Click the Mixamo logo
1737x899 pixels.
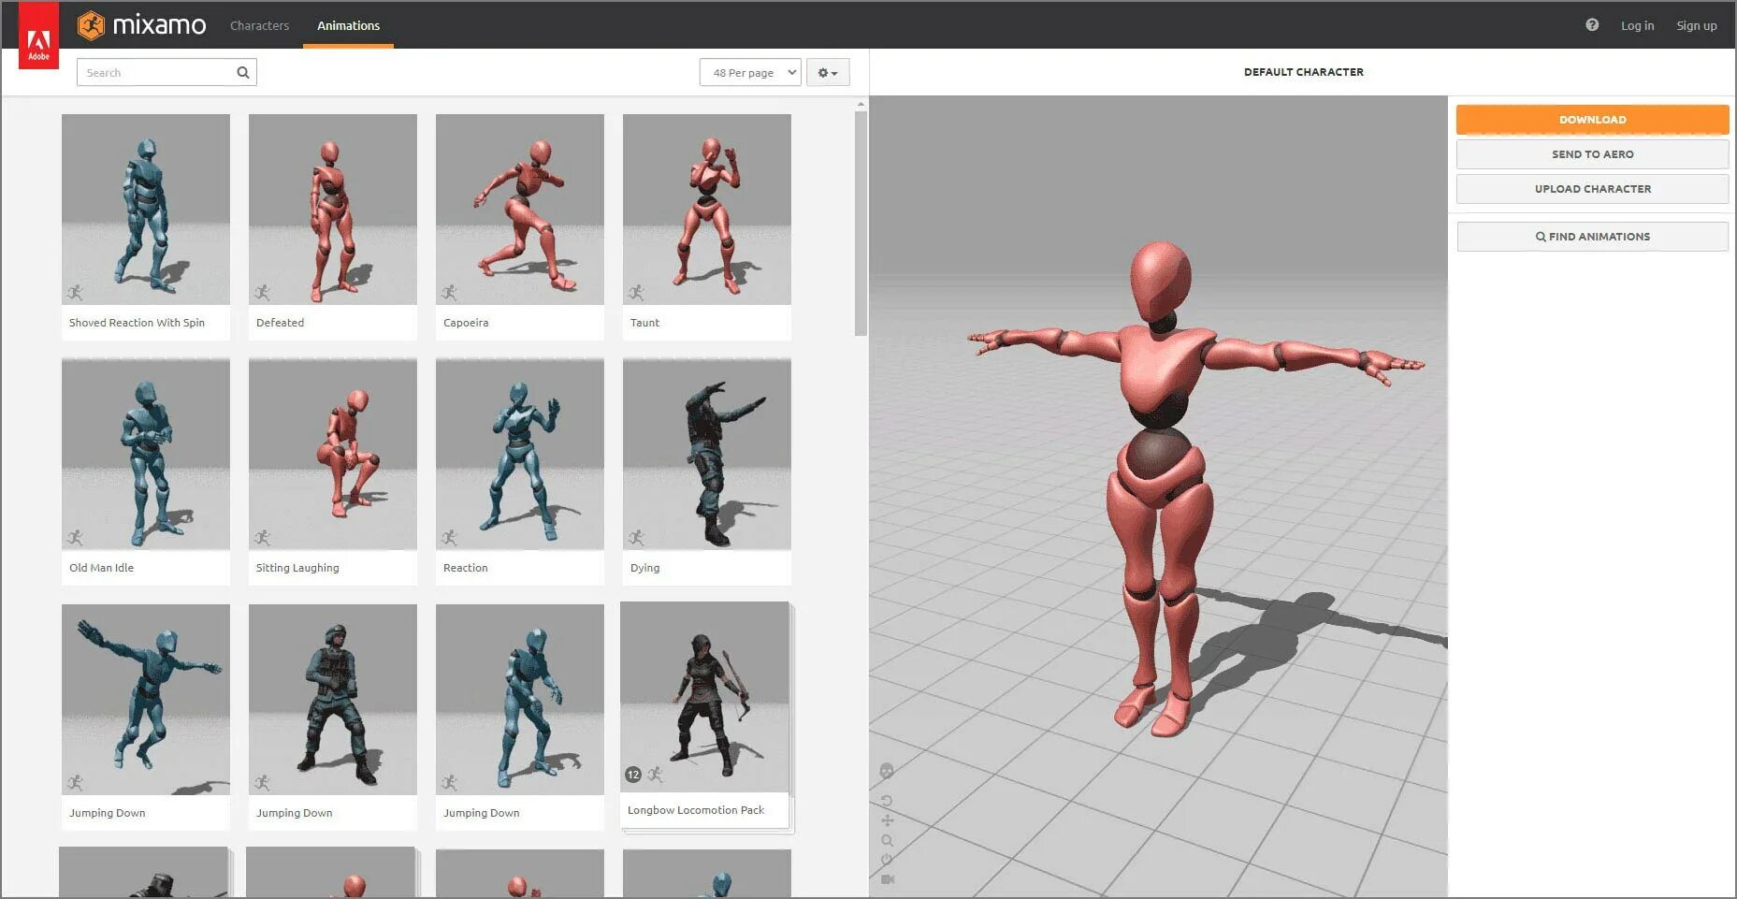141,25
